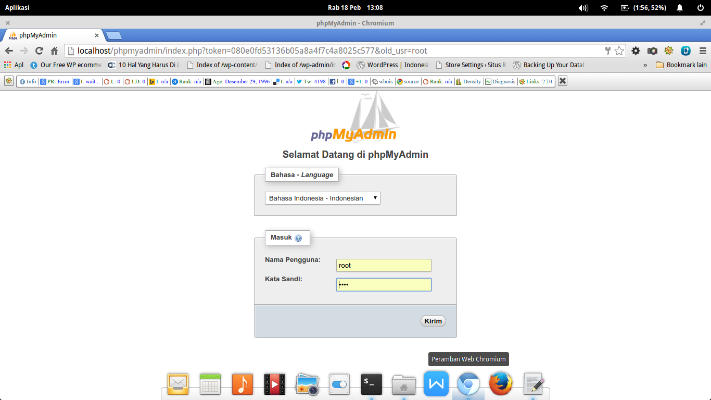Screen dimensions: 711x400
Task: Open SEOquake extension icon in toolbar
Action: pos(669,51)
